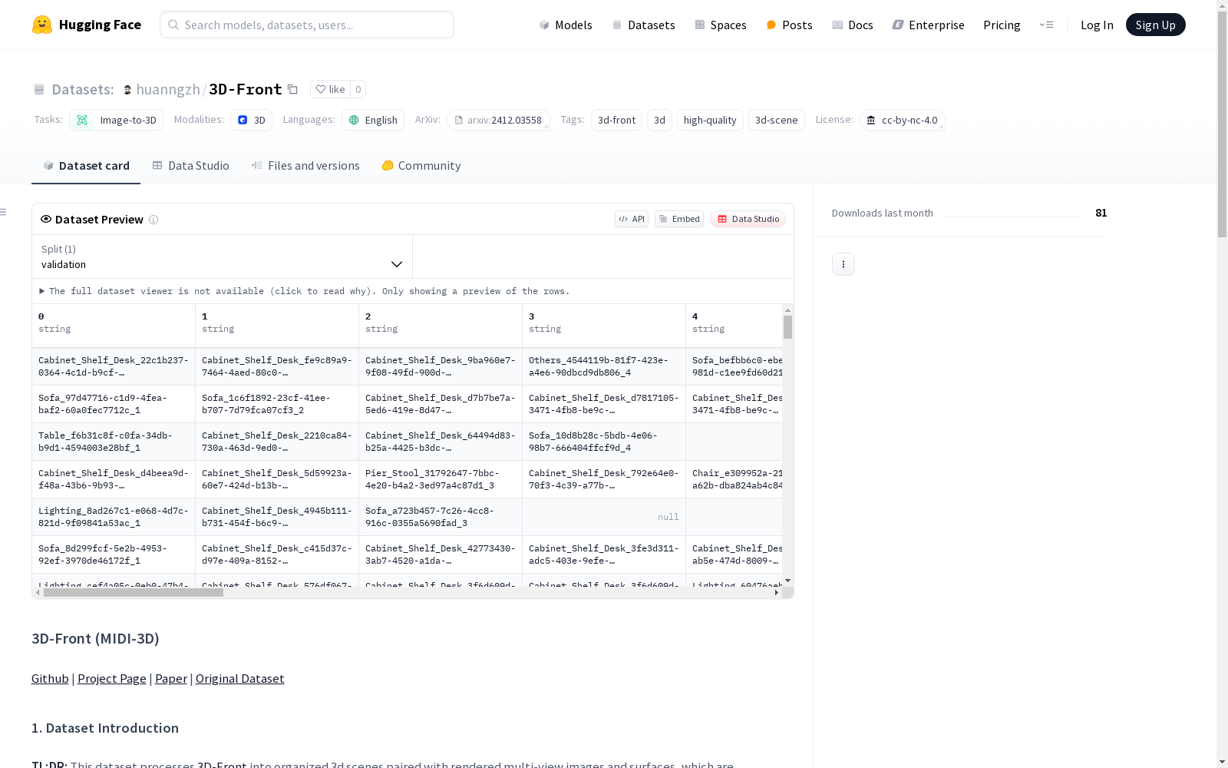Open Data Studio from preview header

748,219
